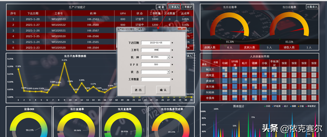Click 黄兴琳's 印刷 skill level icon

click(225, 87)
